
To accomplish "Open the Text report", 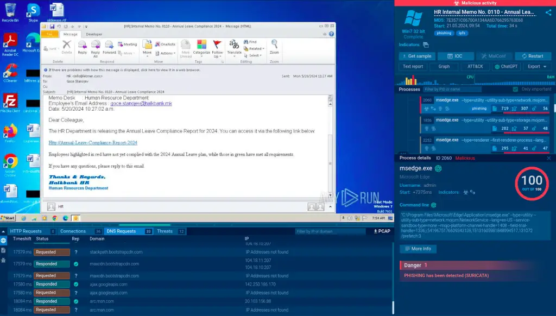I will point(413,66).
